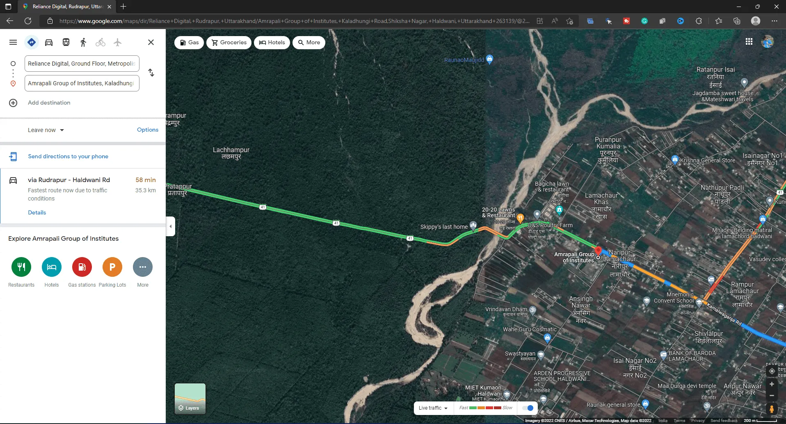Explore nearby Hotels in side panel
This screenshot has height=424, width=786.
coord(52,267)
